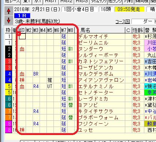Click the #1 mark in the カネトシフェアリー row

[71, 61]
